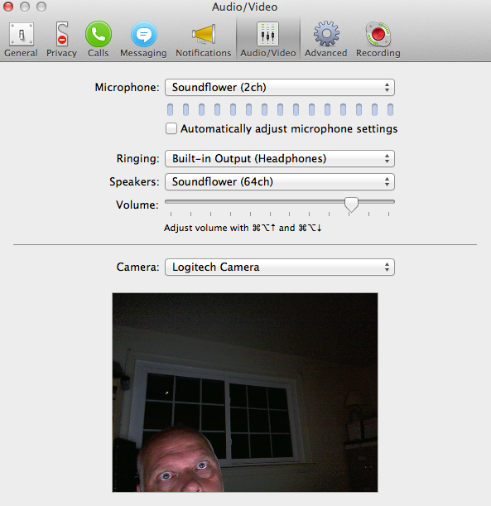The width and height of the screenshot is (491, 506).
Task: Enable Automatically adjust microphone settings checkbox
Action: click(171, 128)
